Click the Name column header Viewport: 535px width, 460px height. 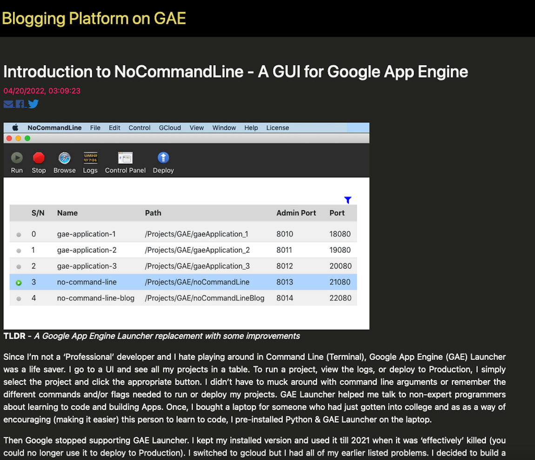pyautogui.click(x=67, y=213)
